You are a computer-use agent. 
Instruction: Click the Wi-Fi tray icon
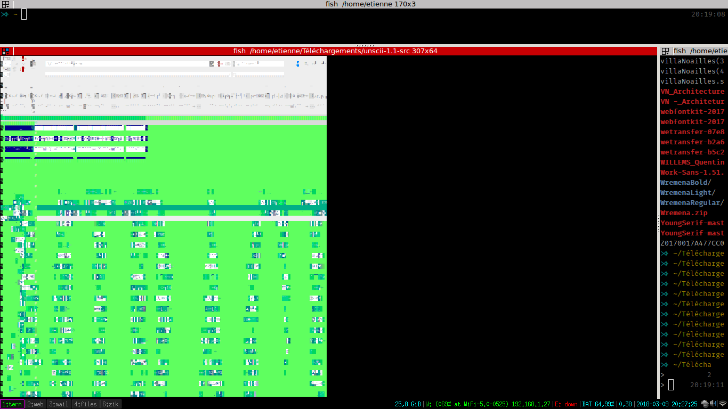(x=722, y=404)
